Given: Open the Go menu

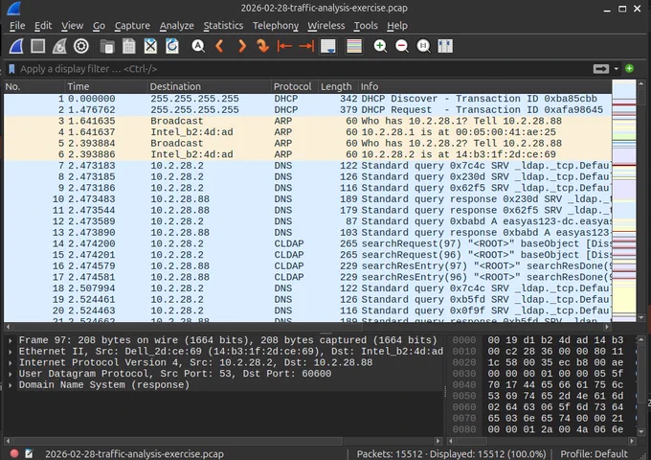Looking at the screenshot, I should [x=99, y=25].
